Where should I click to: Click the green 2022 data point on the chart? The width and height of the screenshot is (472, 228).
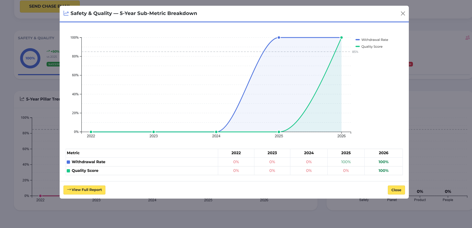[x=91, y=132]
